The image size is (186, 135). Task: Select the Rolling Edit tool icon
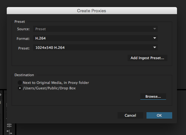coord(9,125)
